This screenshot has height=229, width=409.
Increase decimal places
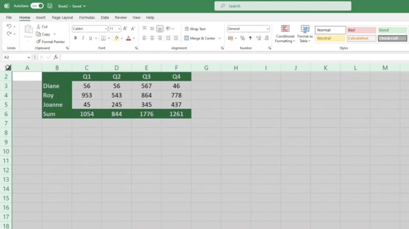pos(258,38)
